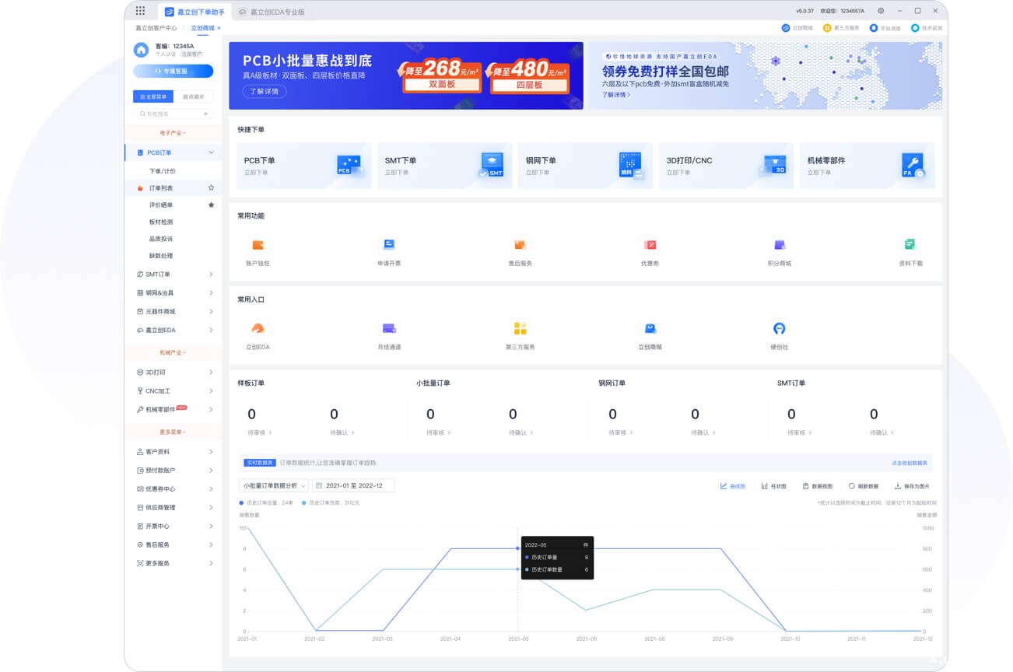
Task: Select the 收藏夹 favorites tab in sidebar
Action: pyautogui.click(x=193, y=97)
